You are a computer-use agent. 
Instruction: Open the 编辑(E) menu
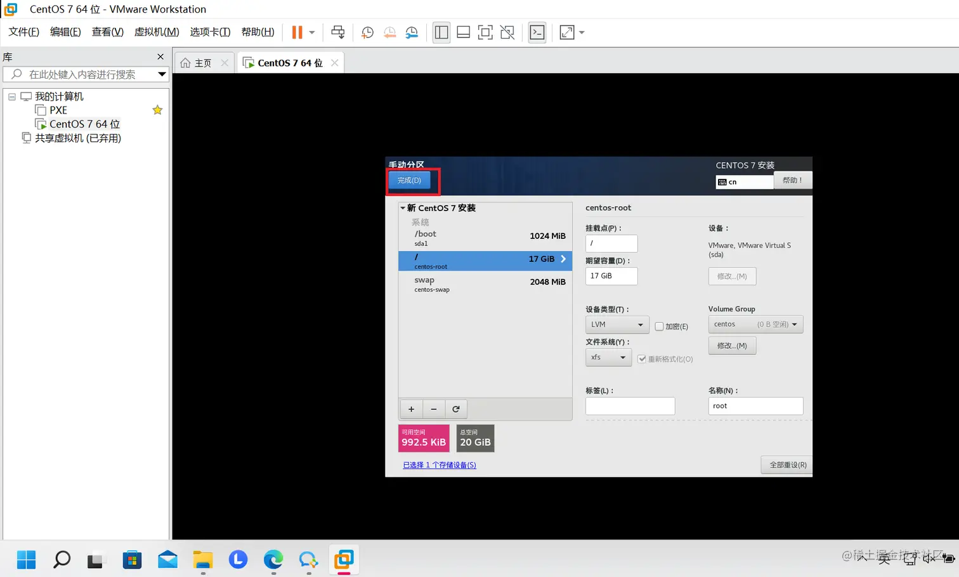click(65, 32)
